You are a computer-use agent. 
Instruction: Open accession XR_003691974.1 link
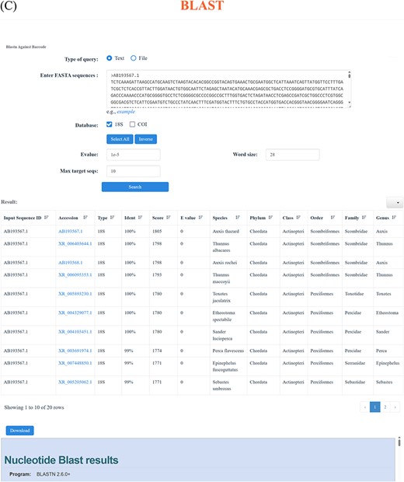click(75, 351)
